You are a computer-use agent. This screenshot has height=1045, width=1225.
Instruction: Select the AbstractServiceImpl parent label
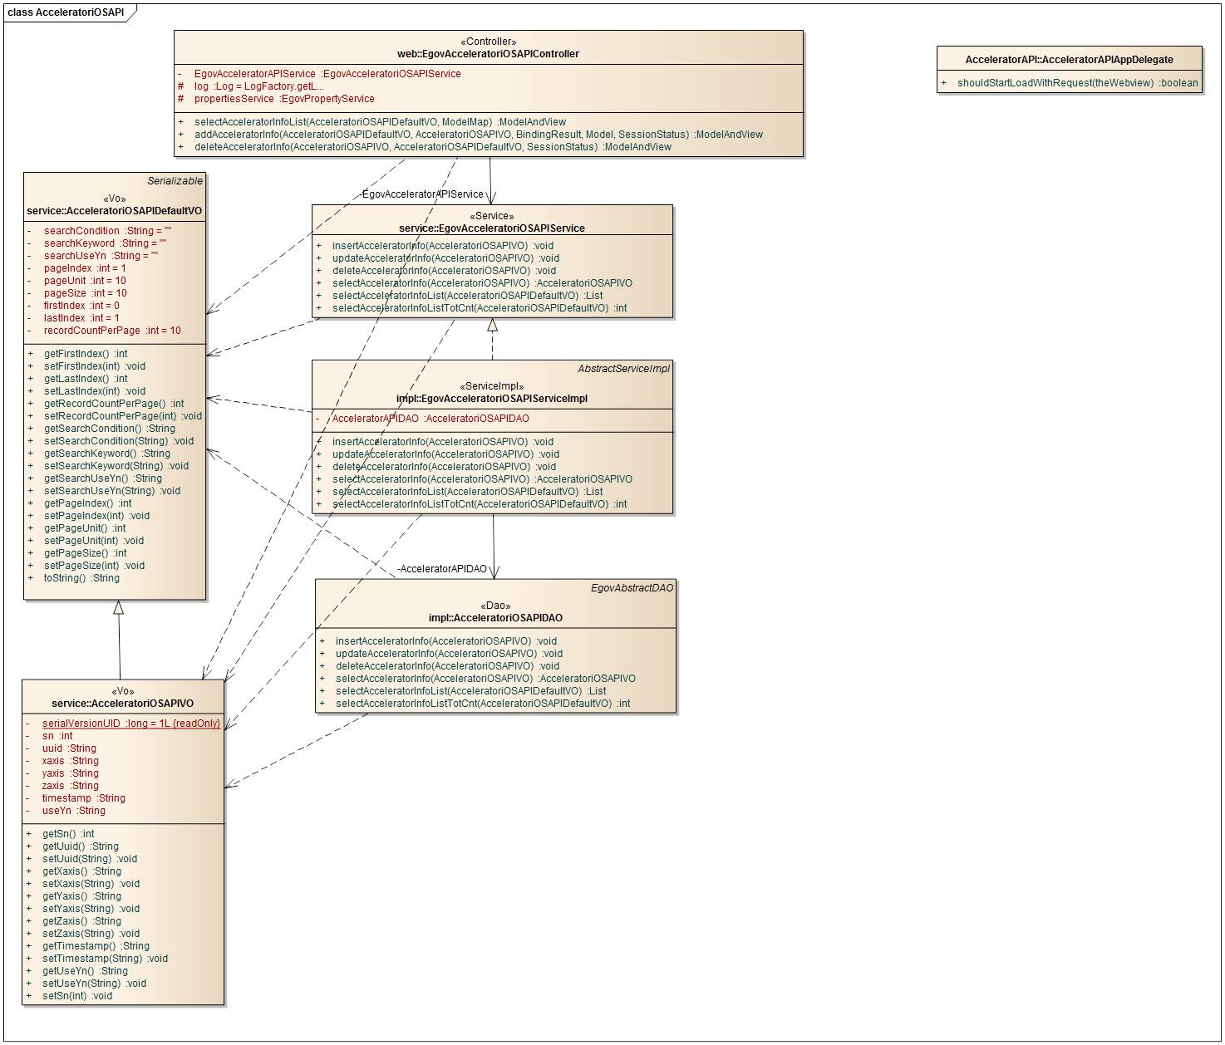tap(623, 368)
